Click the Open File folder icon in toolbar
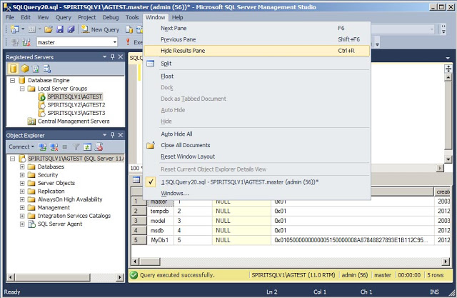 point(49,29)
